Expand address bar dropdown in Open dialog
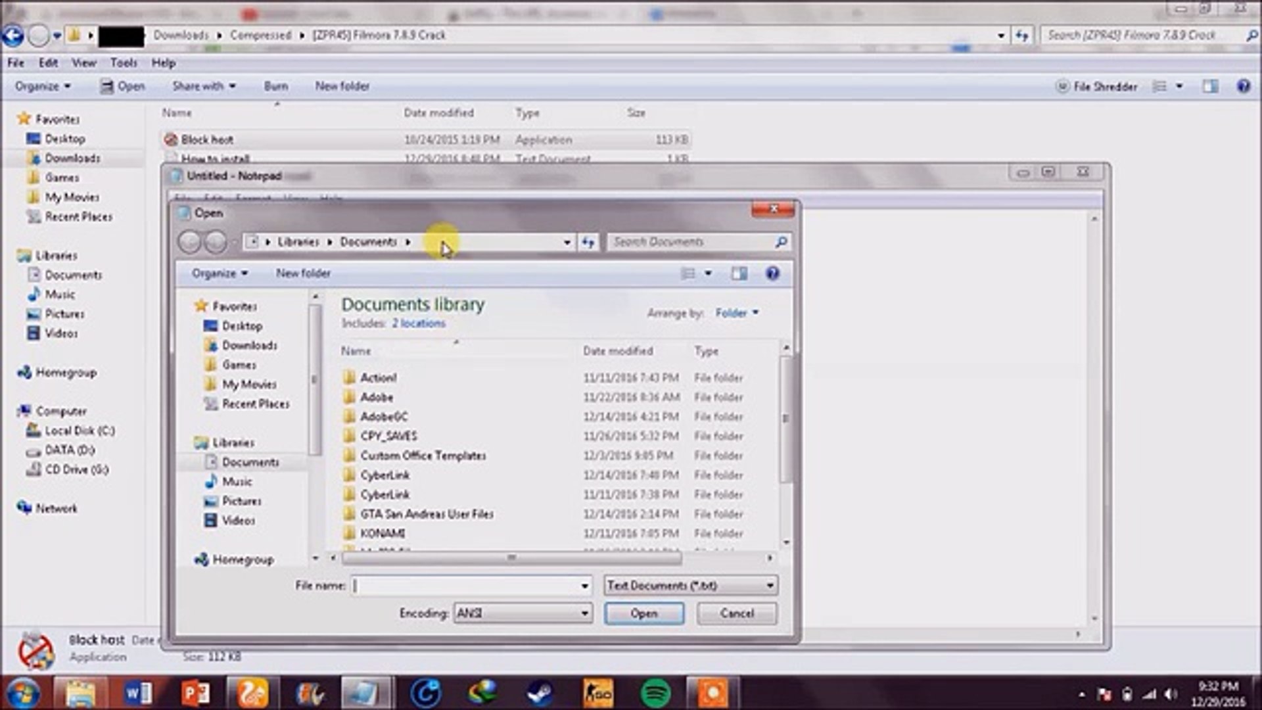This screenshot has width=1262, height=710. tap(567, 242)
